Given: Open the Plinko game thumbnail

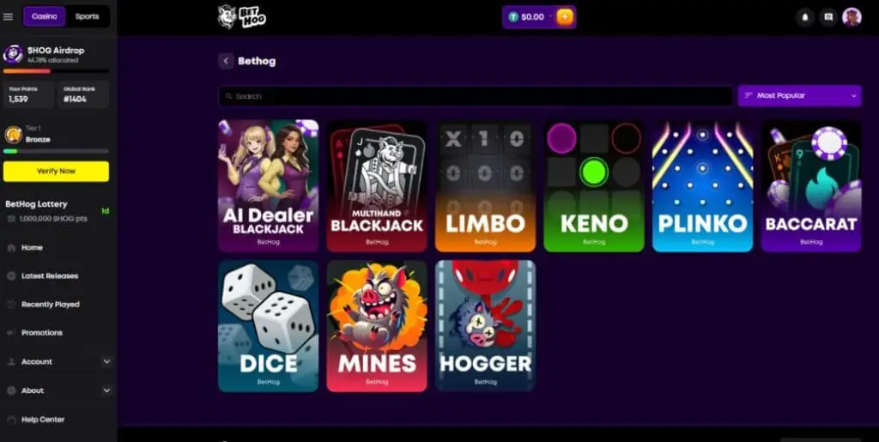Looking at the screenshot, I should pos(702,186).
